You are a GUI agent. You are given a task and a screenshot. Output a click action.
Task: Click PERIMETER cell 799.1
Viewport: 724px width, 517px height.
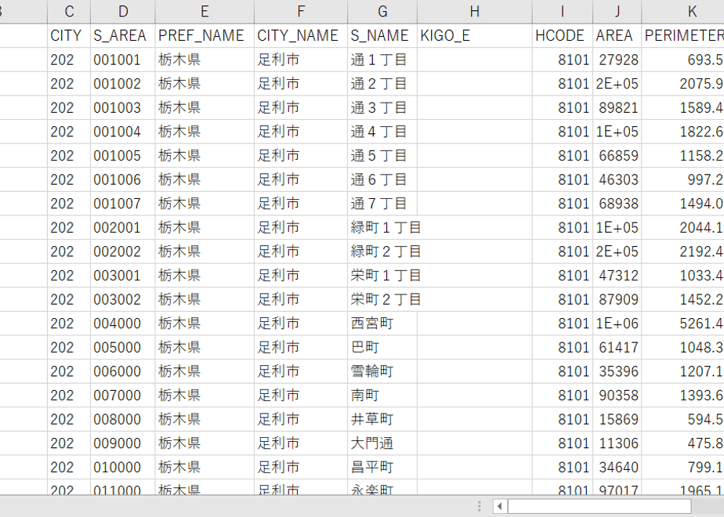point(683,468)
